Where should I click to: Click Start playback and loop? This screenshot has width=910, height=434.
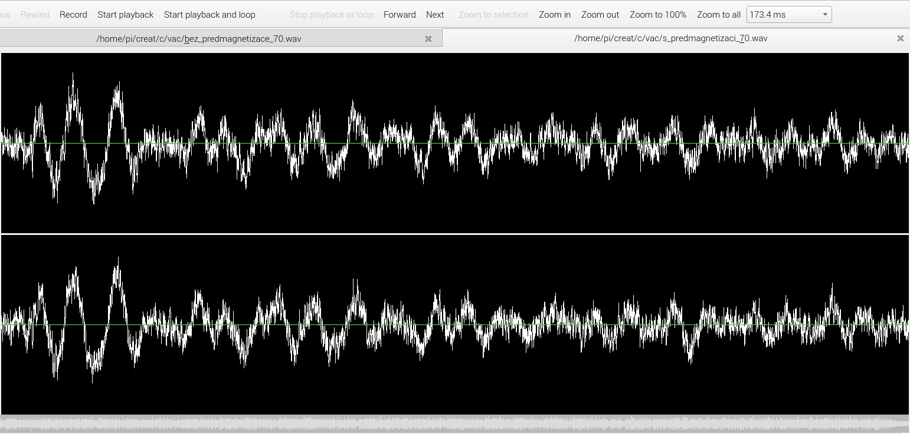coord(210,15)
